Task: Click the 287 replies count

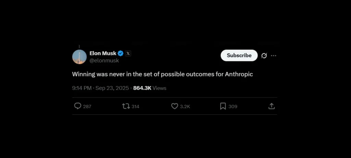Action: click(x=87, y=107)
